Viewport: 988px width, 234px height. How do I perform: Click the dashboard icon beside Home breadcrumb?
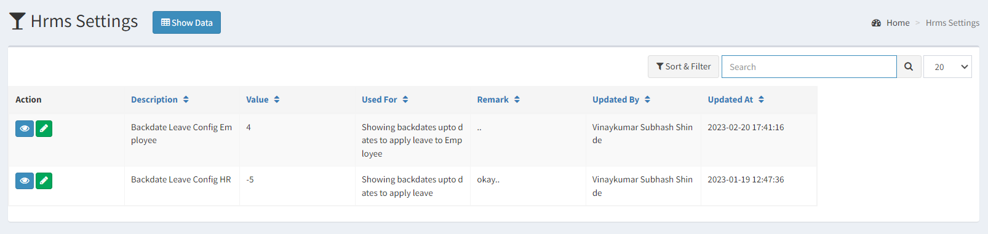(876, 23)
